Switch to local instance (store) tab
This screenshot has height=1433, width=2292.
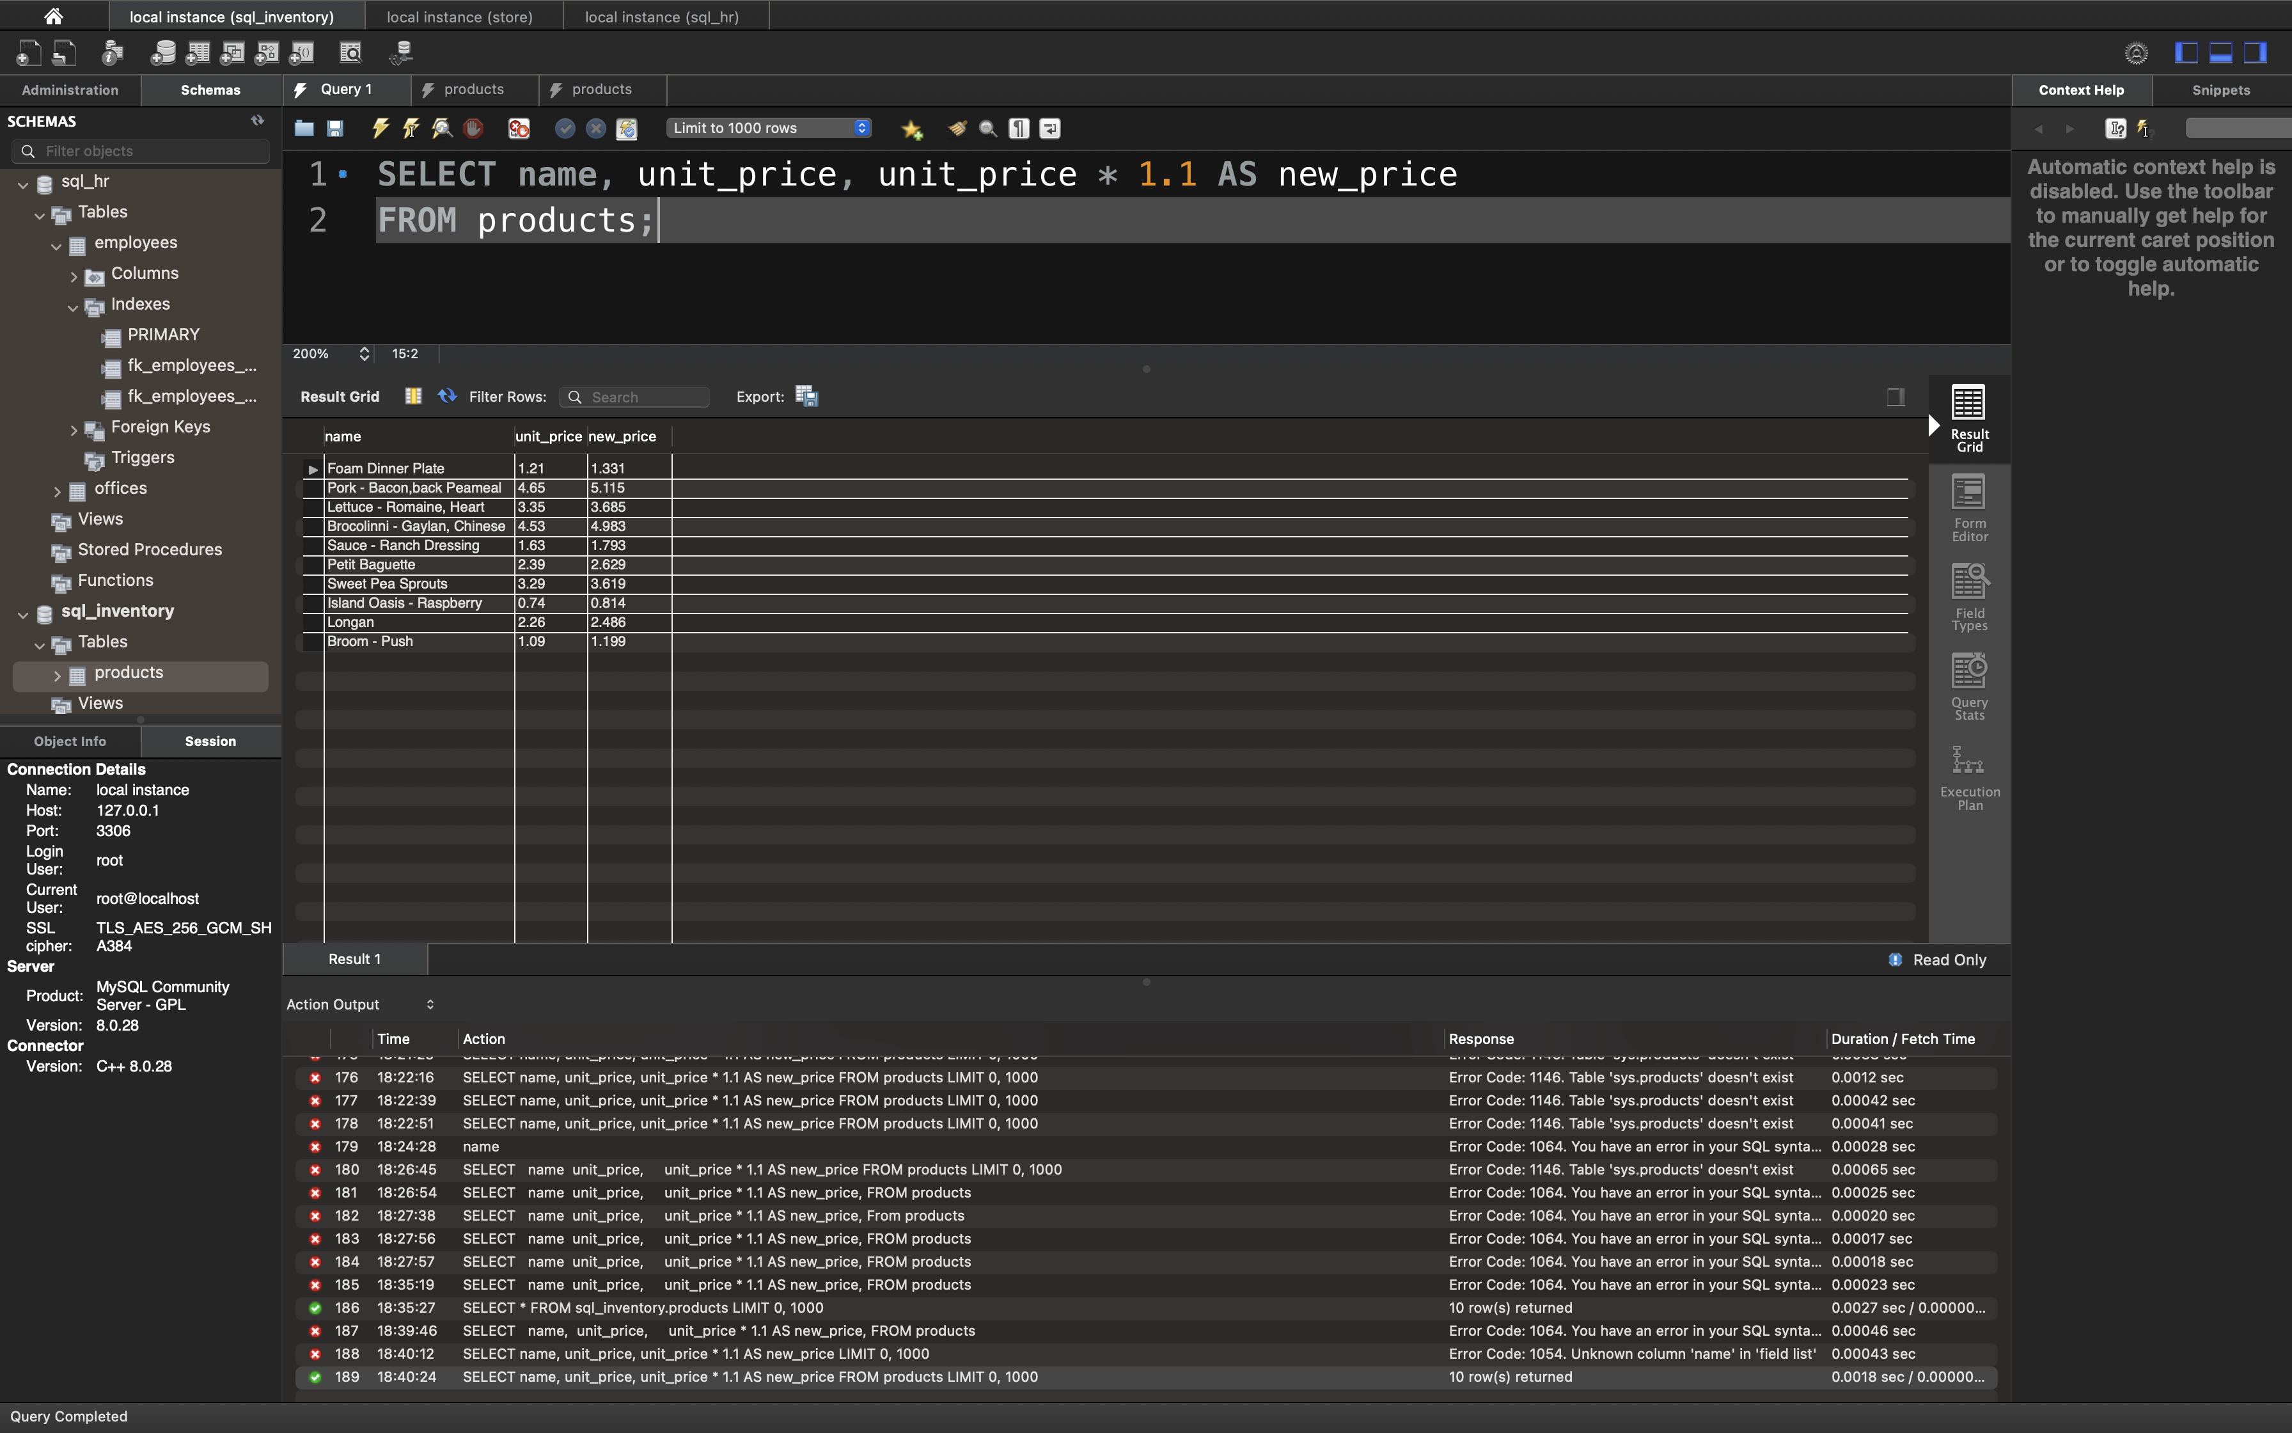coord(459,17)
